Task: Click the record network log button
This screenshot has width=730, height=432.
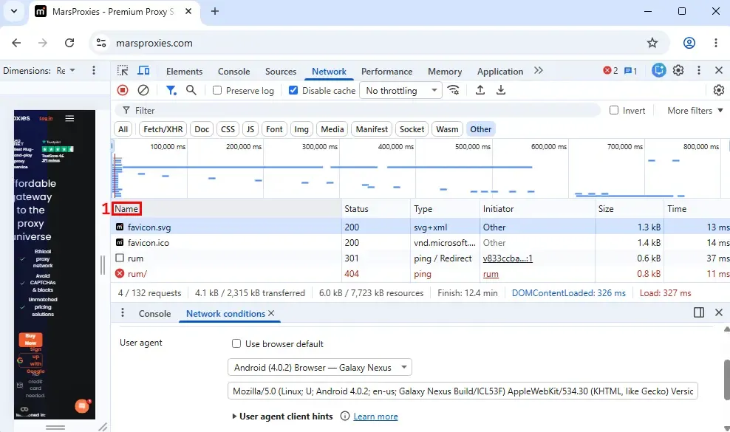Action: pyautogui.click(x=123, y=90)
